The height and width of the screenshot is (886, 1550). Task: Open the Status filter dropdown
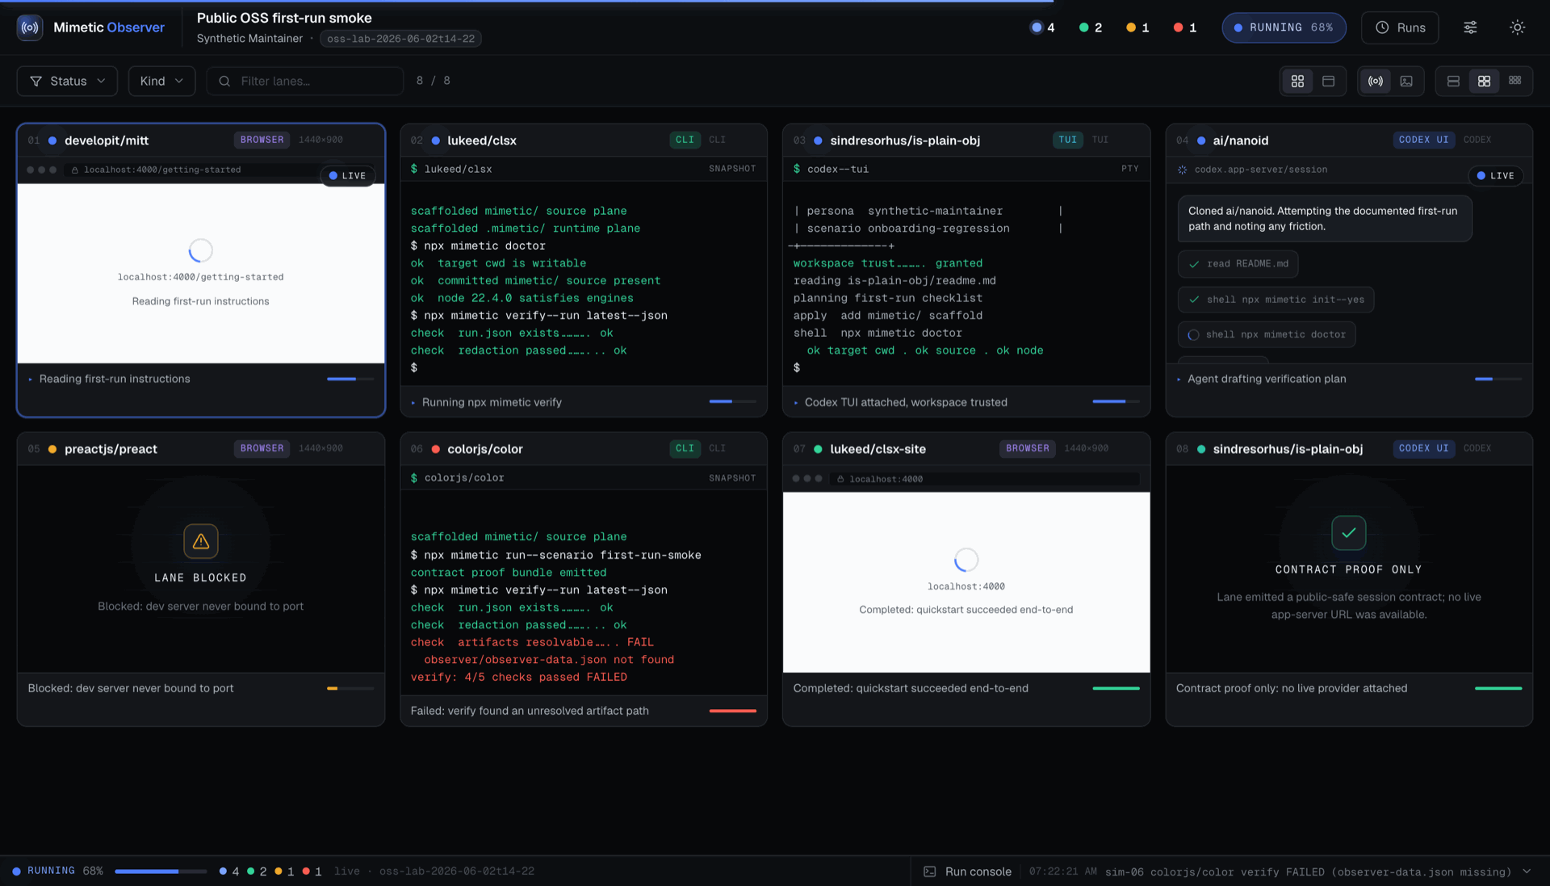tap(67, 81)
